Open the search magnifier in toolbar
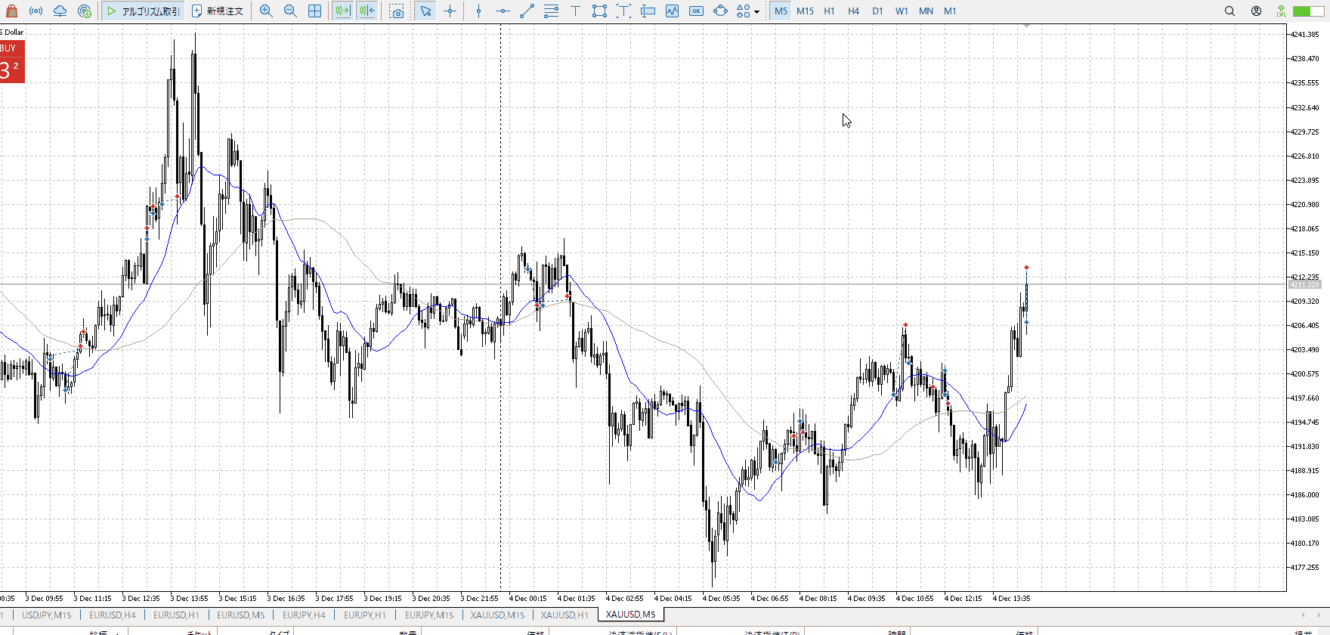Image resolution: width=1330 pixels, height=635 pixels. click(1229, 11)
